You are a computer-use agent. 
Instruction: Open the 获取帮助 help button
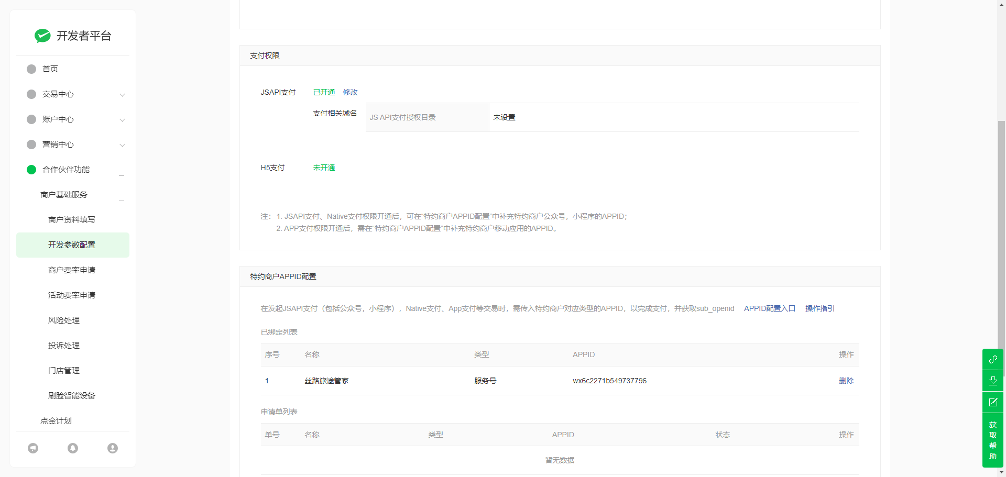coord(993,440)
